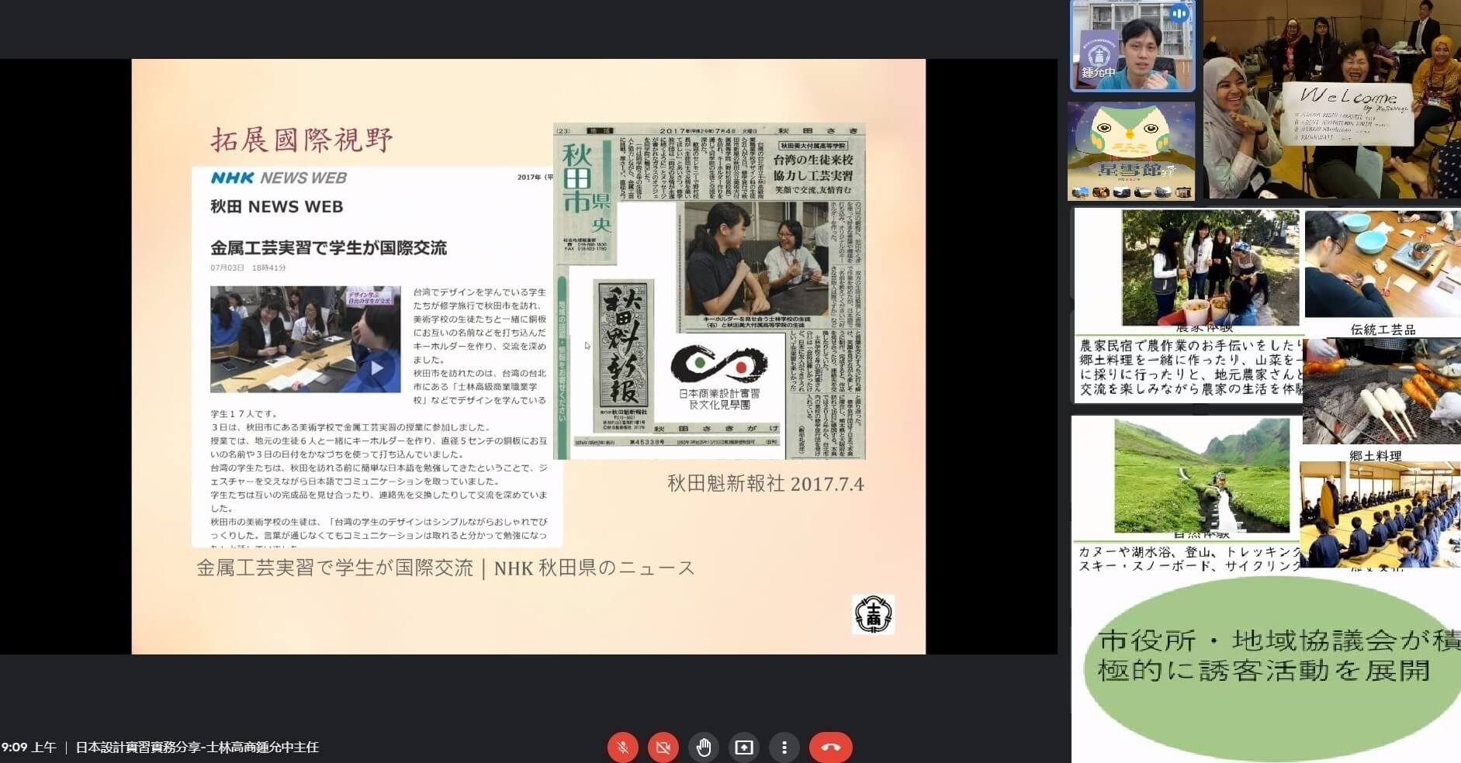Unmute the microphone
Image resolution: width=1461 pixels, height=763 pixels.
622,747
